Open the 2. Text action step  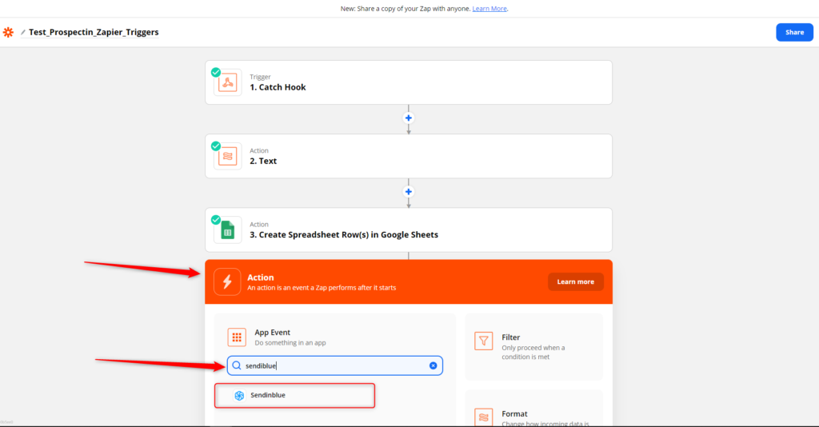click(409, 156)
